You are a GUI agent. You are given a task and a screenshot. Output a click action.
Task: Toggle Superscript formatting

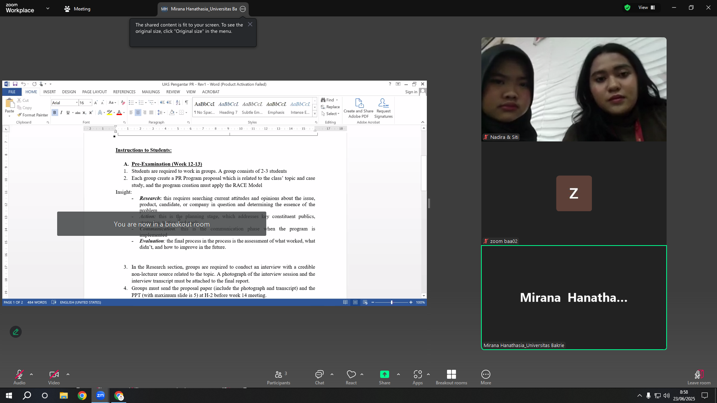pyautogui.click(x=91, y=113)
